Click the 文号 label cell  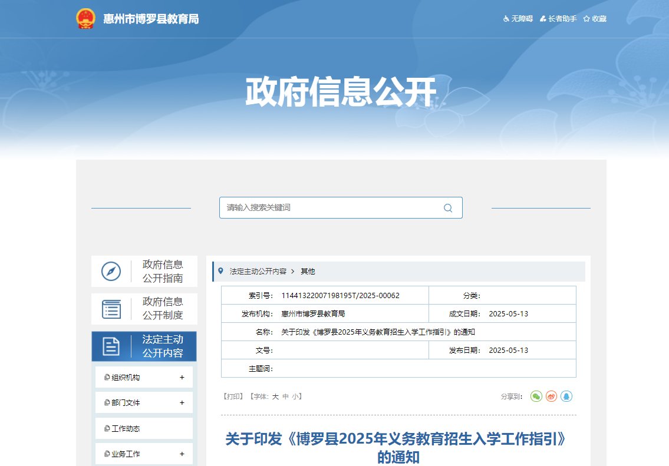pos(264,351)
